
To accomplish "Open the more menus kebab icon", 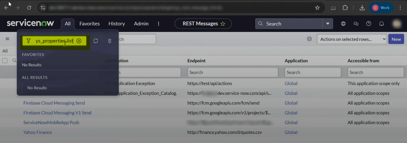I will coord(158,24).
